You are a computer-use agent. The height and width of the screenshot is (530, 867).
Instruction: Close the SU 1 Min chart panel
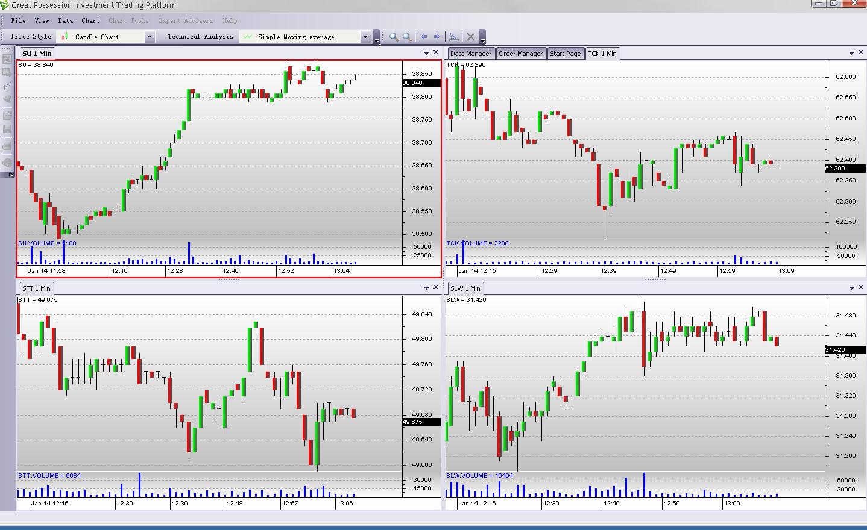(437, 52)
